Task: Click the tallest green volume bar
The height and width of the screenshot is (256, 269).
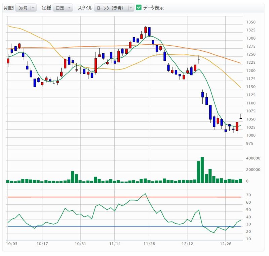Action: pos(202,170)
